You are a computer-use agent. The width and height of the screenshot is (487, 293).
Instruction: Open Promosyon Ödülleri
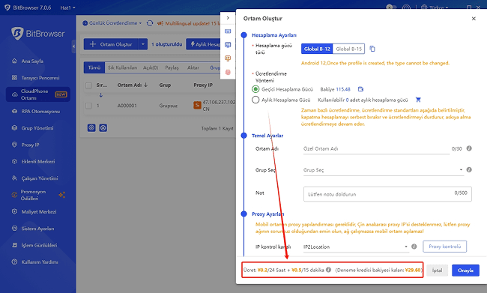(x=33, y=195)
